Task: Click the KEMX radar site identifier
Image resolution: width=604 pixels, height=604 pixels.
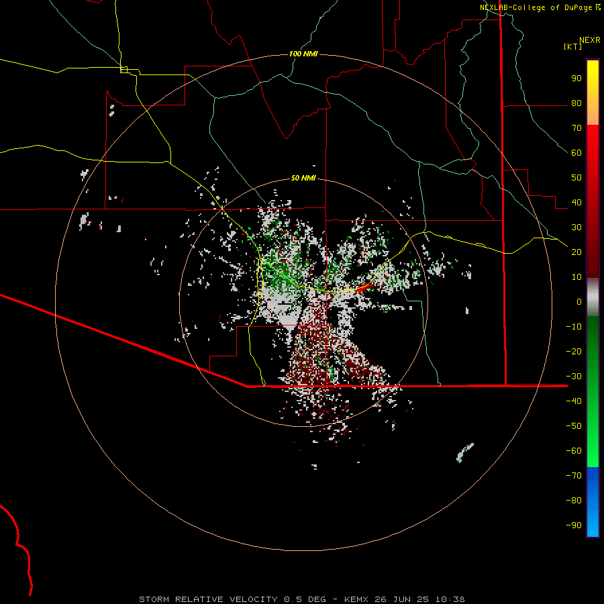Action: point(356,599)
